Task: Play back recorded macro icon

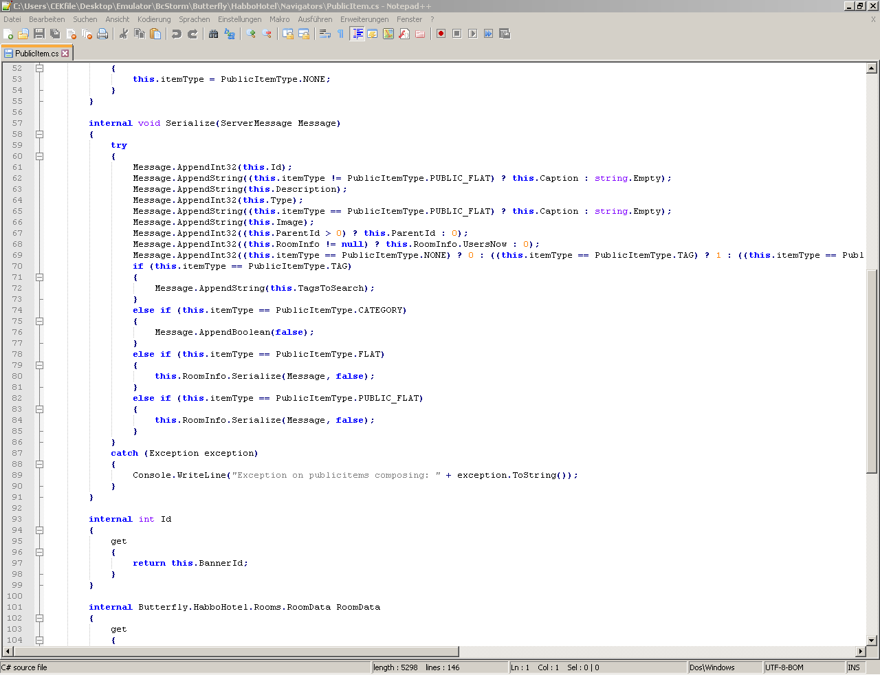Action: tap(473, 34)
